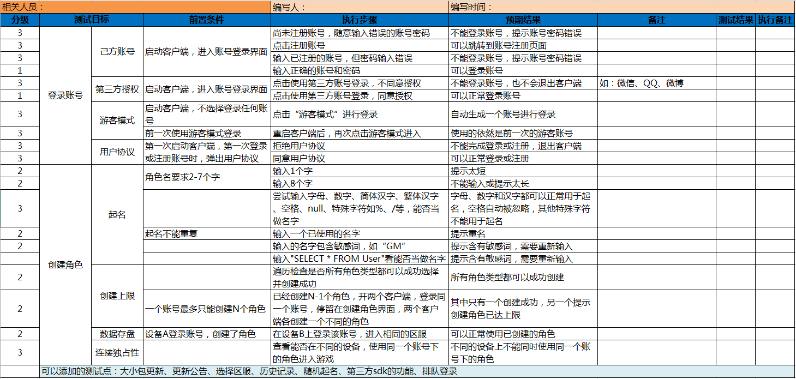The height and width of the screenshot is (379, 796).
Task: Click the cell containing SELECT * FROM User
Action: (360, 259)
